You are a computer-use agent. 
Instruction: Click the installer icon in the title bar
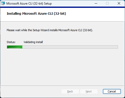pos(3,3)
